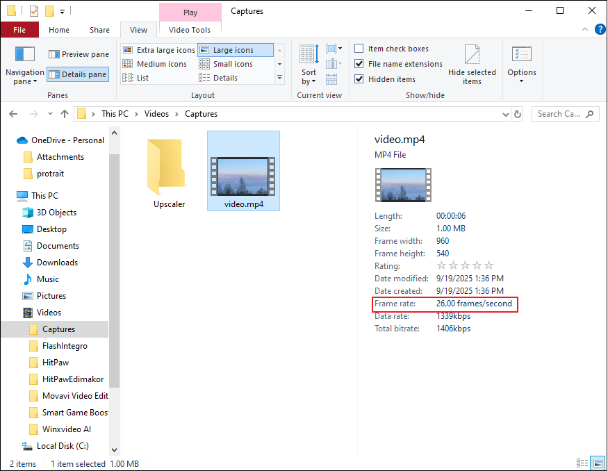This screenshot has height=471, width=608.
Task: Rate video.mp4 with the stars control
Action: (464, 265)
